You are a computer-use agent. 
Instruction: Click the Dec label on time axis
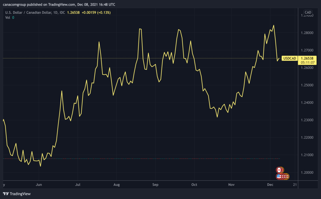pos(270,185)
